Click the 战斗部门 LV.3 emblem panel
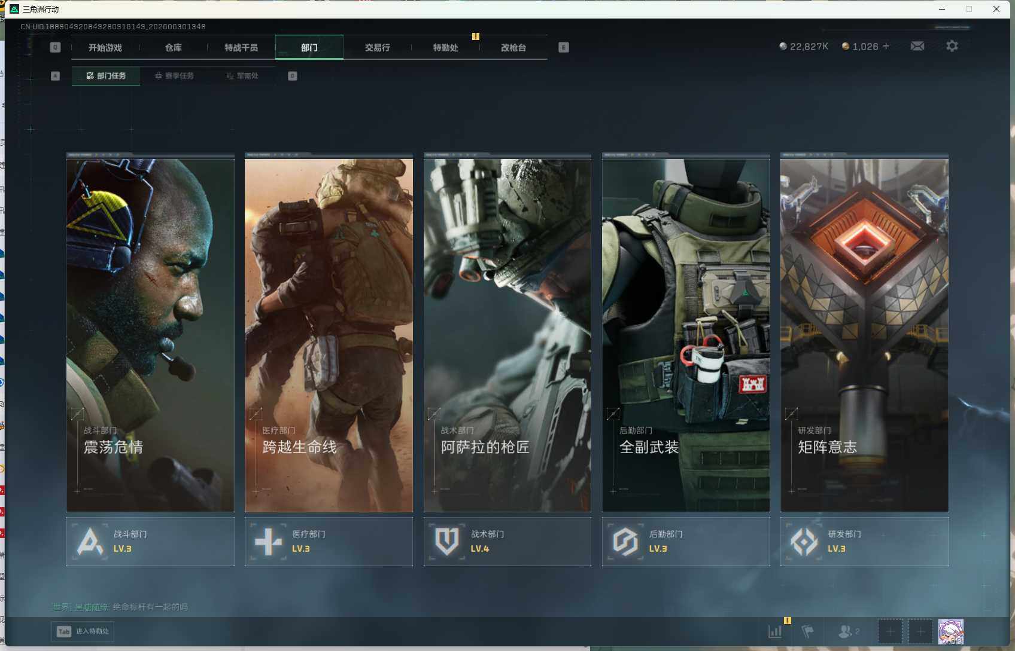The height and width of the screenshot is (651, 1015). pos(150,542)
